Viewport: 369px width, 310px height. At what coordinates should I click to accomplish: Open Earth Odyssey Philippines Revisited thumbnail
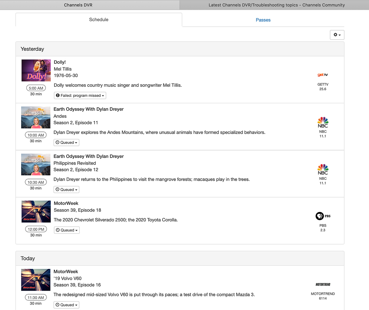[x=36, y=165]
